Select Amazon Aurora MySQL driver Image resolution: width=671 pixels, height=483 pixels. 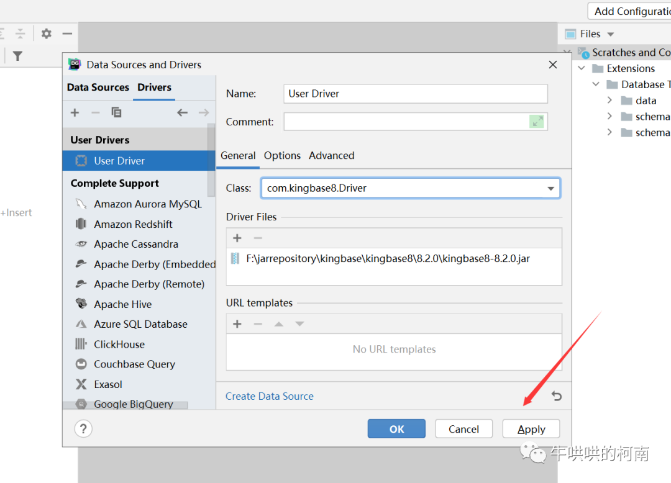139,204
